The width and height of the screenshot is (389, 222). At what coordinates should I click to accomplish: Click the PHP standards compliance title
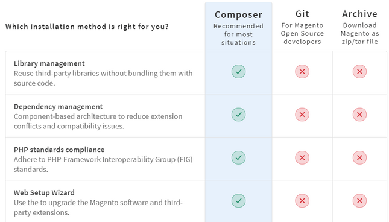click(x=59, y=150)
